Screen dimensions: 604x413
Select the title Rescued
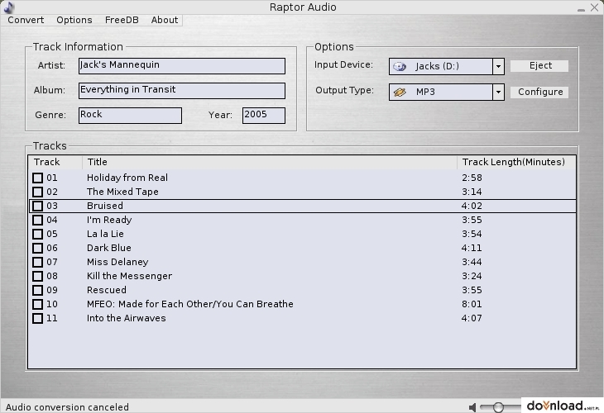pos(106,290)
